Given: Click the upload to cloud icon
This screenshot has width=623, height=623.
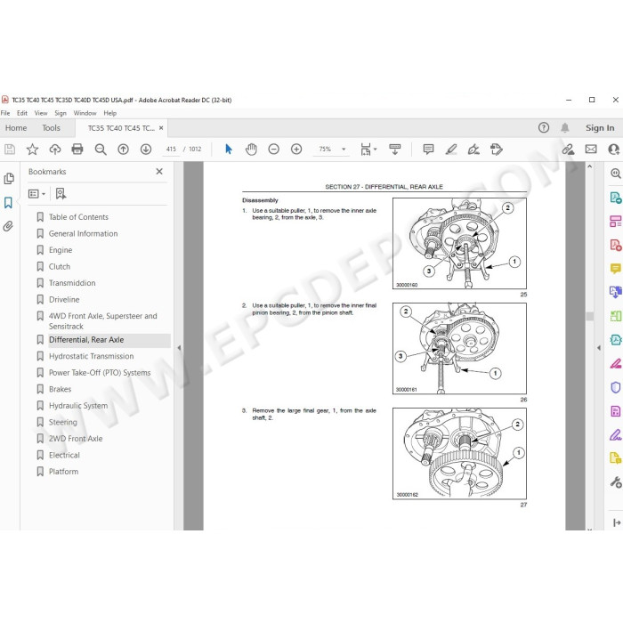Looking at the screenshot, I should [x=55, y=150].
